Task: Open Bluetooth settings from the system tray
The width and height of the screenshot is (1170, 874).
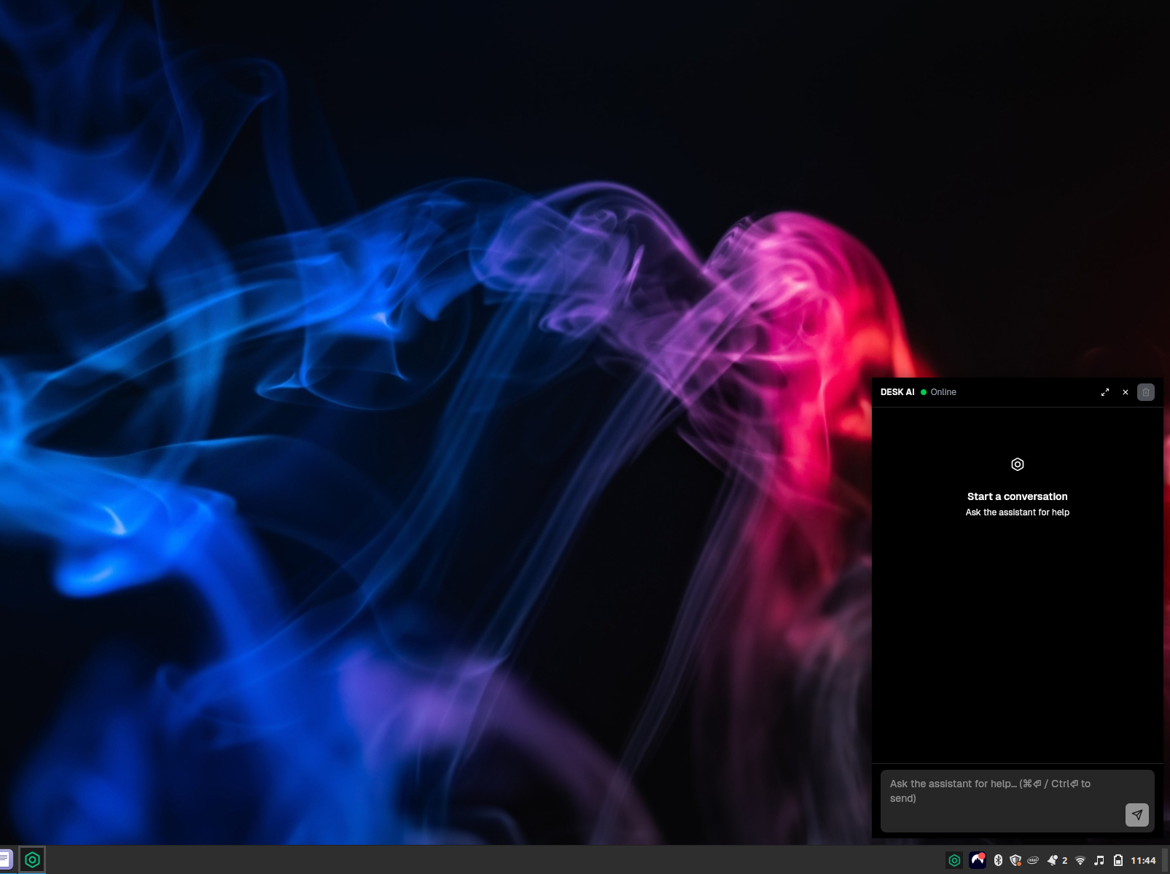Action: tap(998, 860)
